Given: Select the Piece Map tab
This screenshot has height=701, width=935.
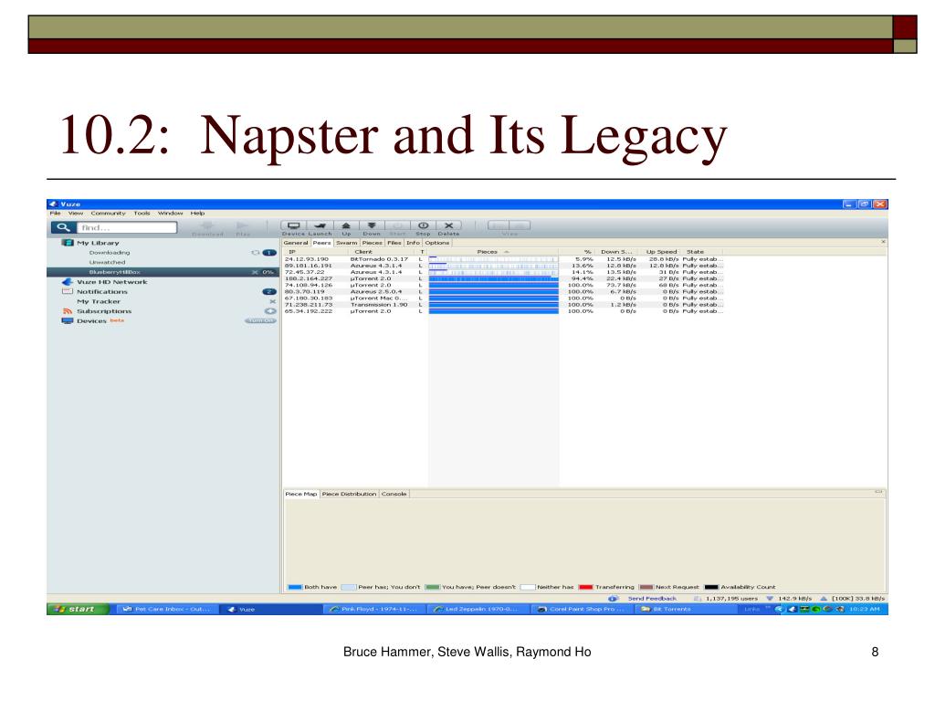Looking at the screenshot, I should 301,494.
